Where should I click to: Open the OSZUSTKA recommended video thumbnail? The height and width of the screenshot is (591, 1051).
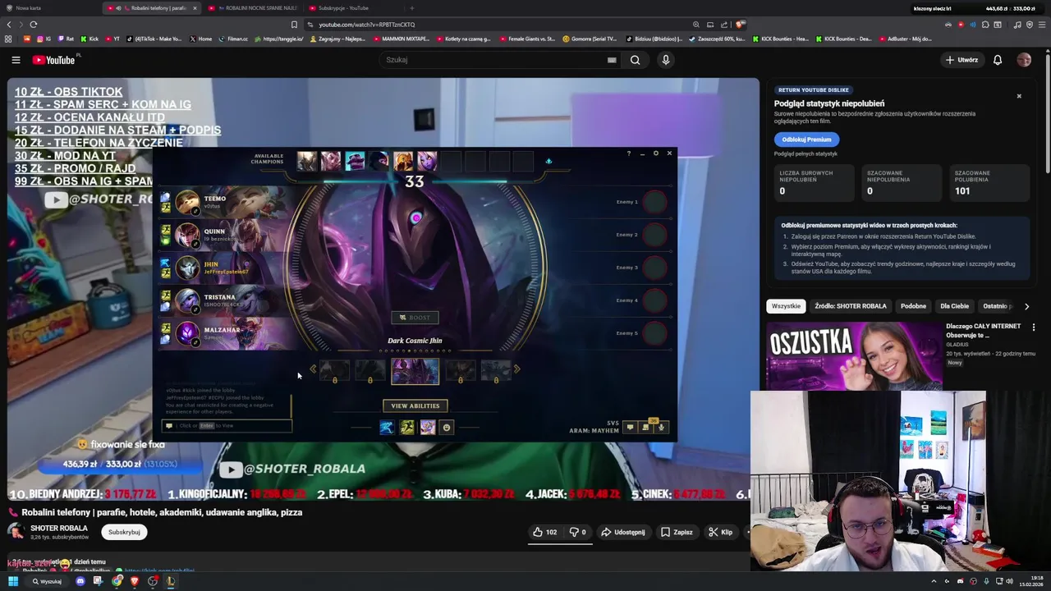[854, 355]
